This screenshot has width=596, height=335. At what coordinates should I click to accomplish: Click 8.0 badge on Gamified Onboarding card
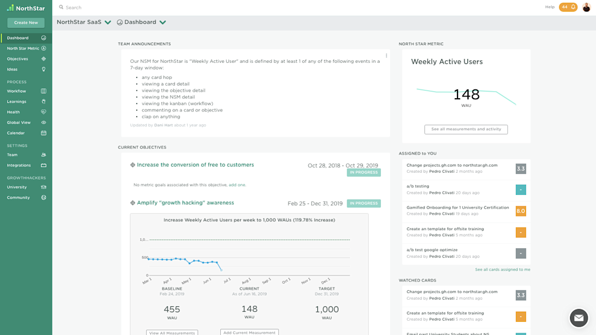pos(521,211)
